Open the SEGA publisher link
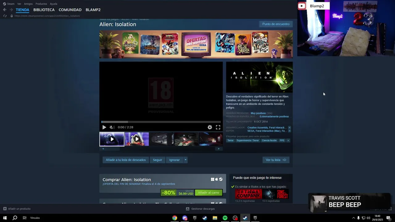395x222 pixels. tap(251, 131)
